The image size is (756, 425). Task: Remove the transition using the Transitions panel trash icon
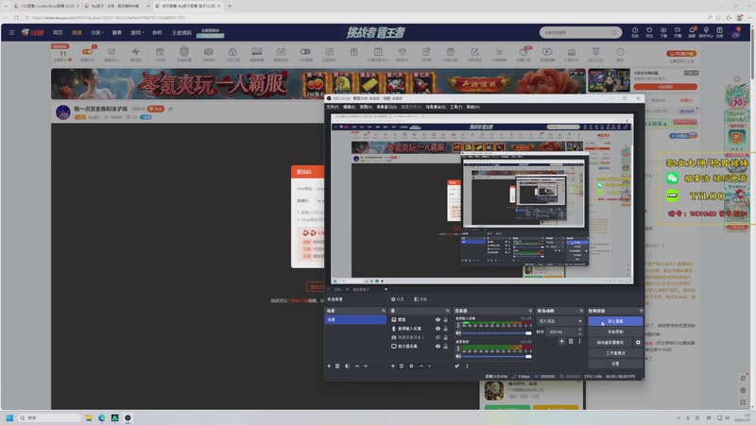point(571,341)
